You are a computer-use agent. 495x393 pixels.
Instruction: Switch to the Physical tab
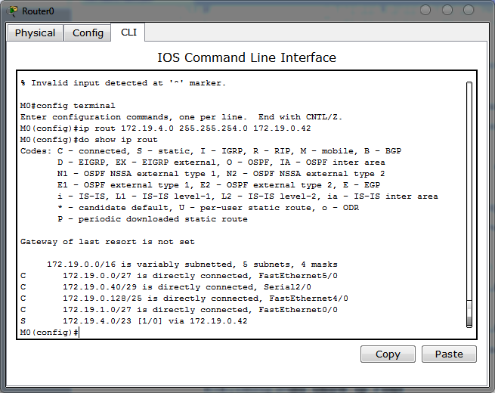point(35,33)
